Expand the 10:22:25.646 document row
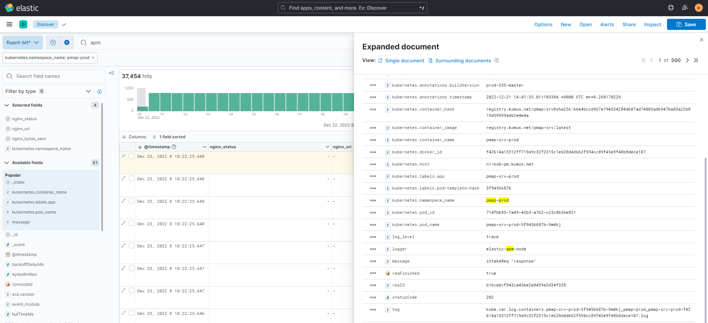Image resolution: width=708 pixels, height=323 pixels. click(123, 313)
